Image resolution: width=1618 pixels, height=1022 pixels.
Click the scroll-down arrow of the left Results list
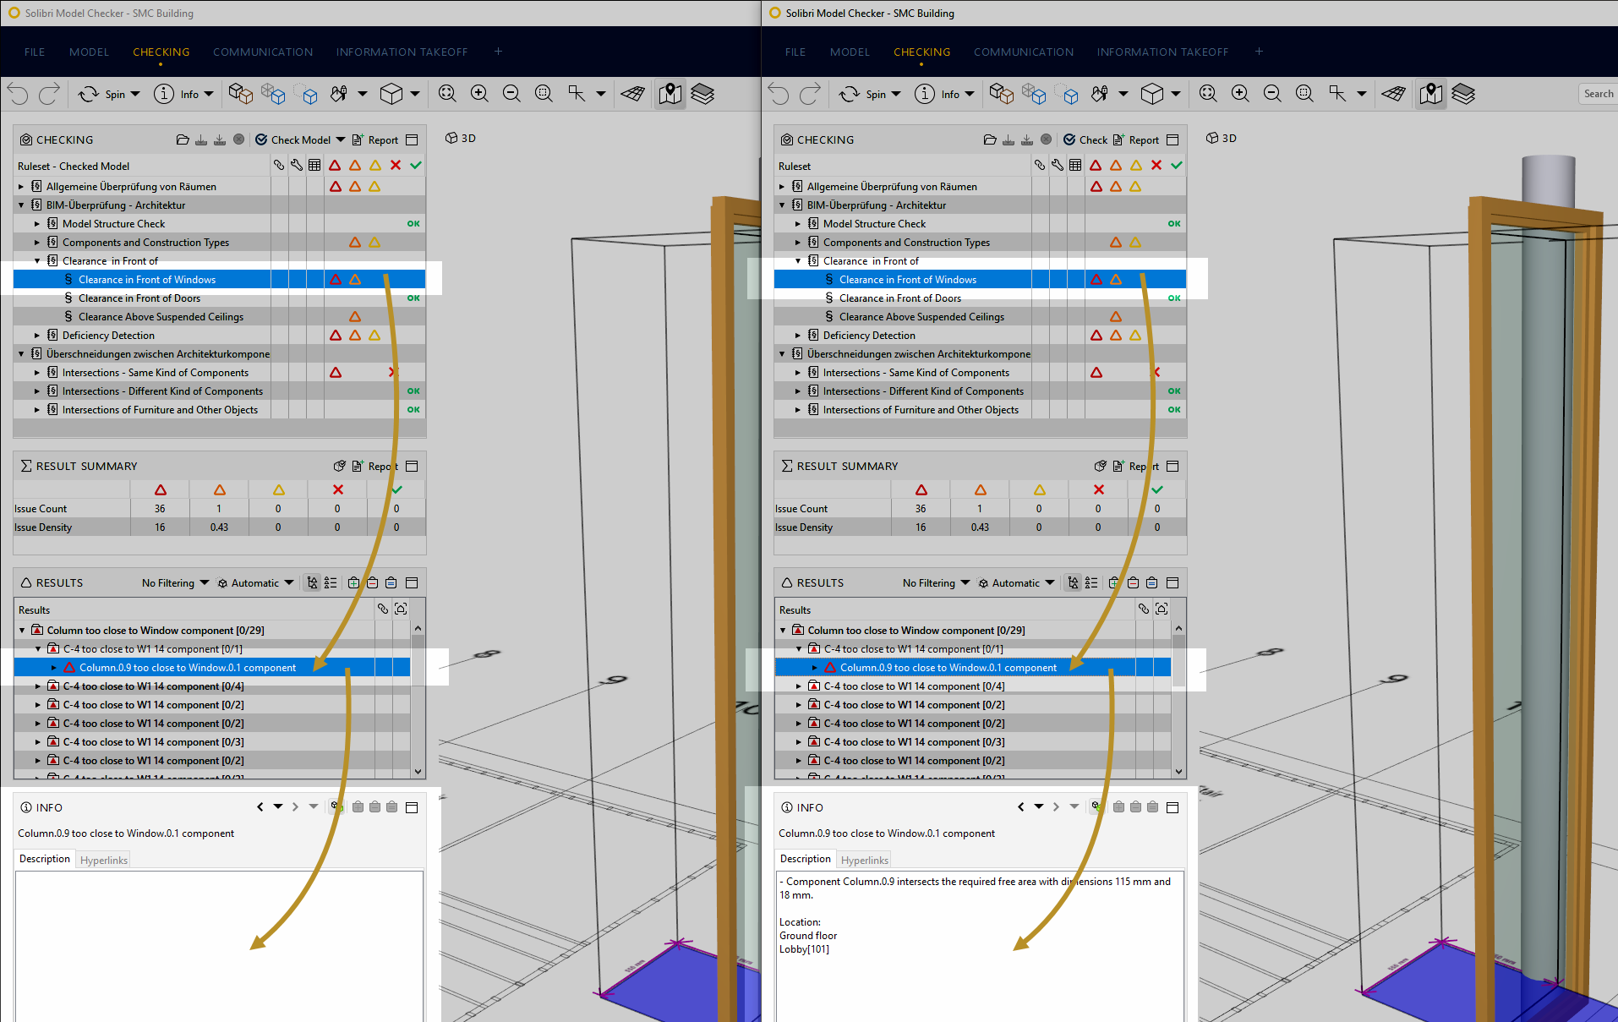(418, 771)
